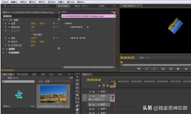Select the Pen tool
Image resolution: width=191 pixels, height=114 pixels.
77,106
